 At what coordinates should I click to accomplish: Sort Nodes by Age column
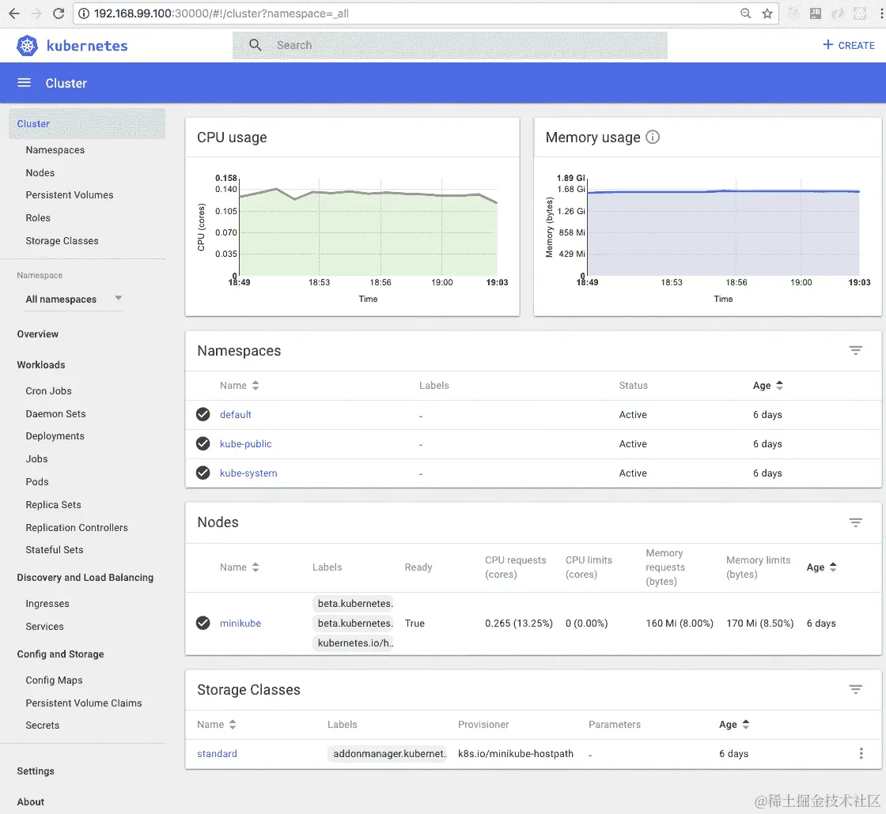(822, 567)
